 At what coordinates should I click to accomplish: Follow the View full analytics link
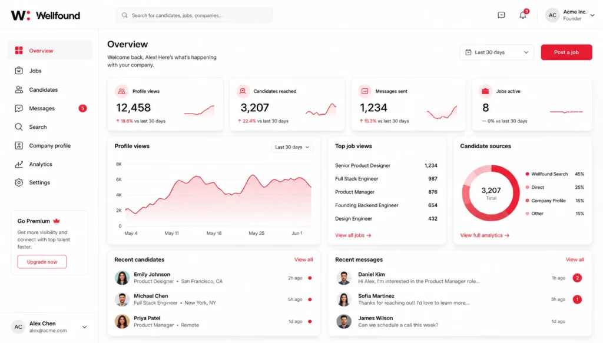pos(485,235)
